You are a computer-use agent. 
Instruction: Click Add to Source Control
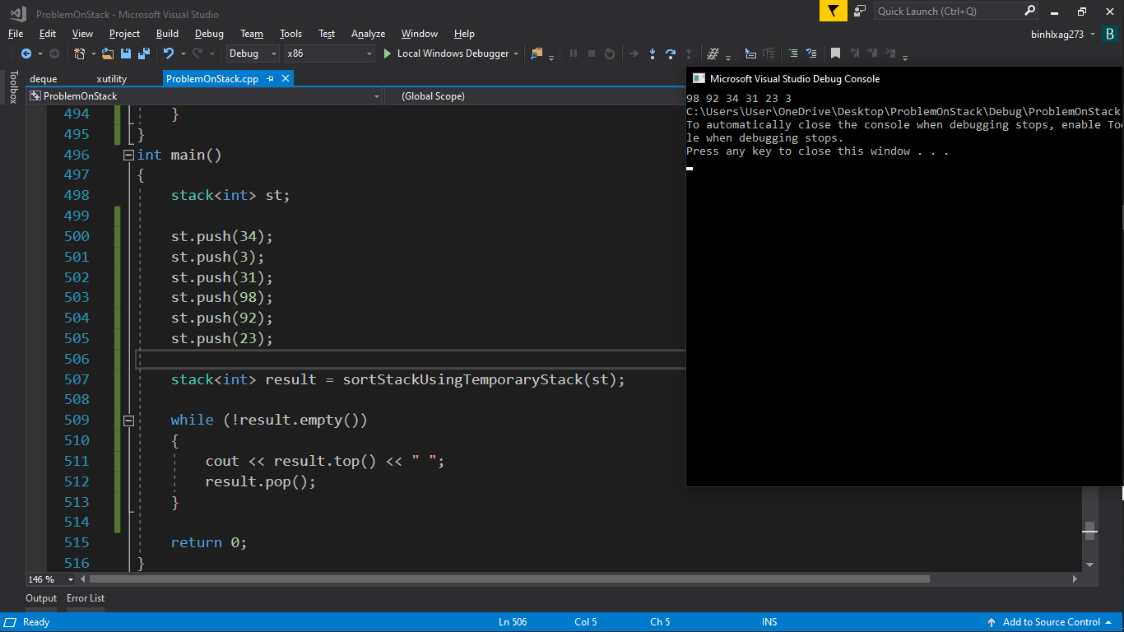click(1051, 622)
